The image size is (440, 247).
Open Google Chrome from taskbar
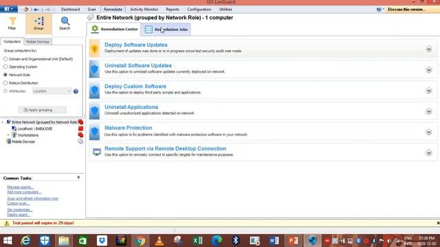[140, 241]
